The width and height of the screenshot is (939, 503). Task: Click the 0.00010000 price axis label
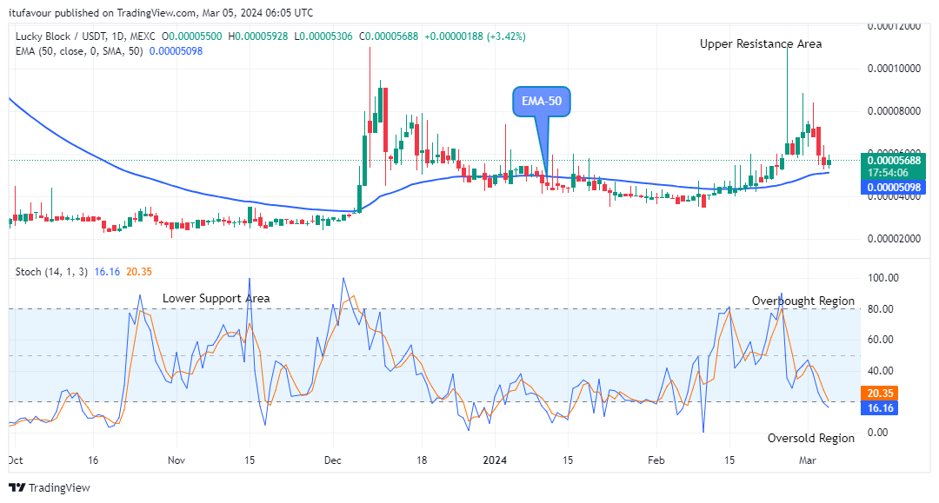point(894,69)
